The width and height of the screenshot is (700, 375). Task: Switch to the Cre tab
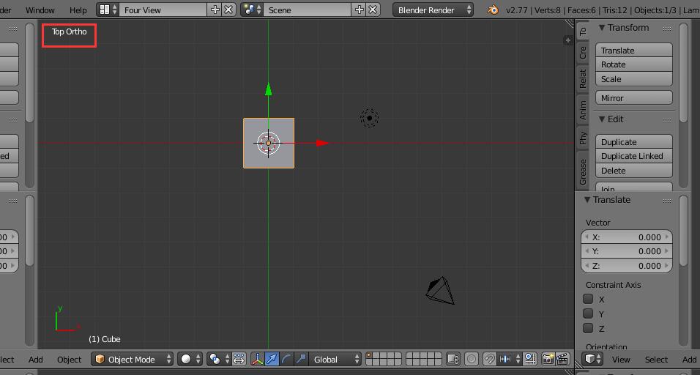click(x=583, y=52)
